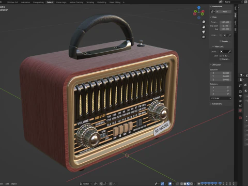This screenshot has width=248, height=186.
Task: Select Solid viewport shading
Action: pyautogui.click(x=185, y=184)
